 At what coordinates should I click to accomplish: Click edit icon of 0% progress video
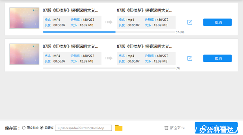190,58
